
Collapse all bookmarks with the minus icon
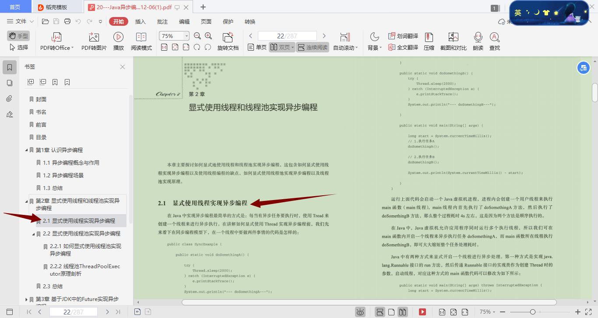click(x=43, y=82)
